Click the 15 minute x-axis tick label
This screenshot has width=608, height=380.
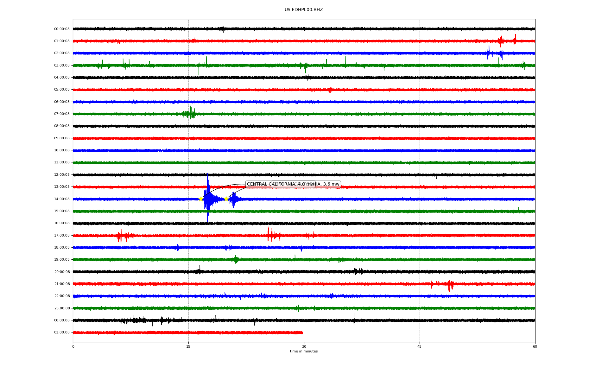click(188, 346)
